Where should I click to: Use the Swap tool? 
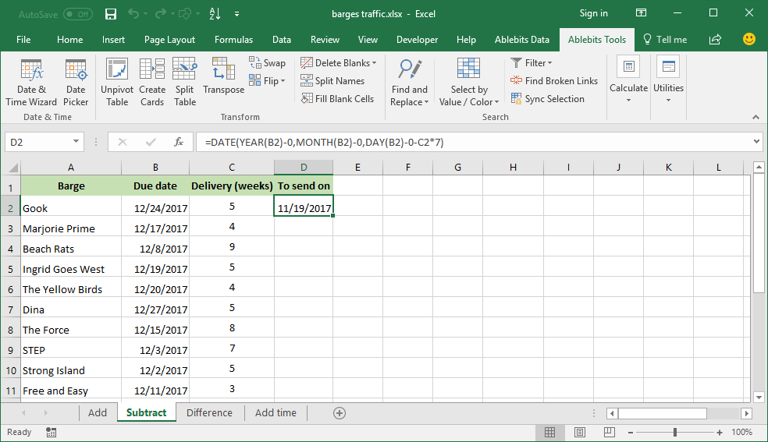click(267, 62)
